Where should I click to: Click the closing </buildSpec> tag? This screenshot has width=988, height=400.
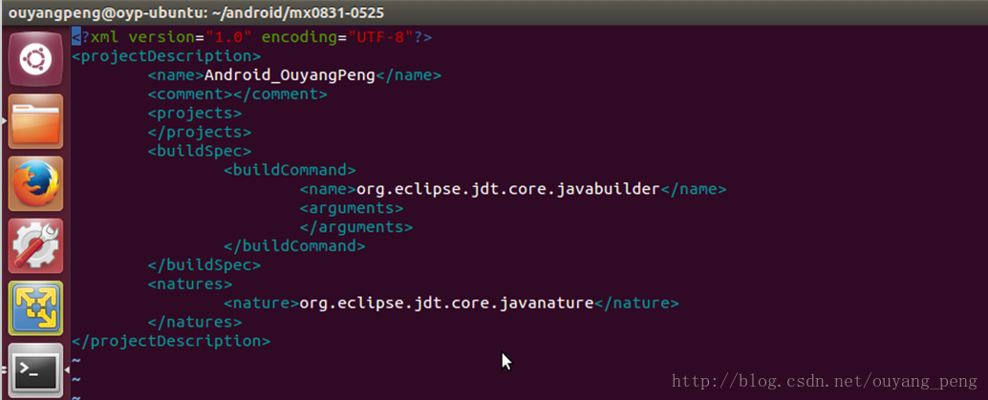click(204, 265)
